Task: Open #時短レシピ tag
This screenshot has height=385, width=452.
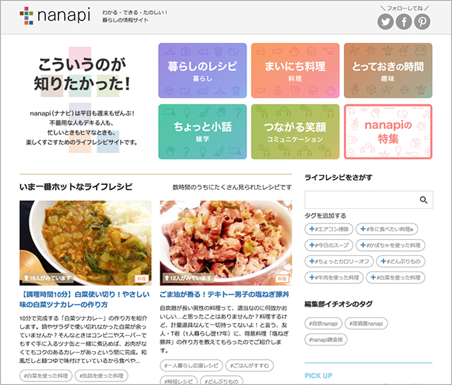Action: pos(179,381)
